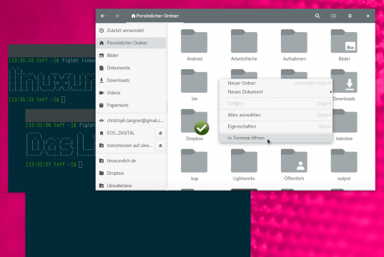Viewport: 384px width, 257px height.
Task: Go back using the left arrow button
Action: point(102,16)
